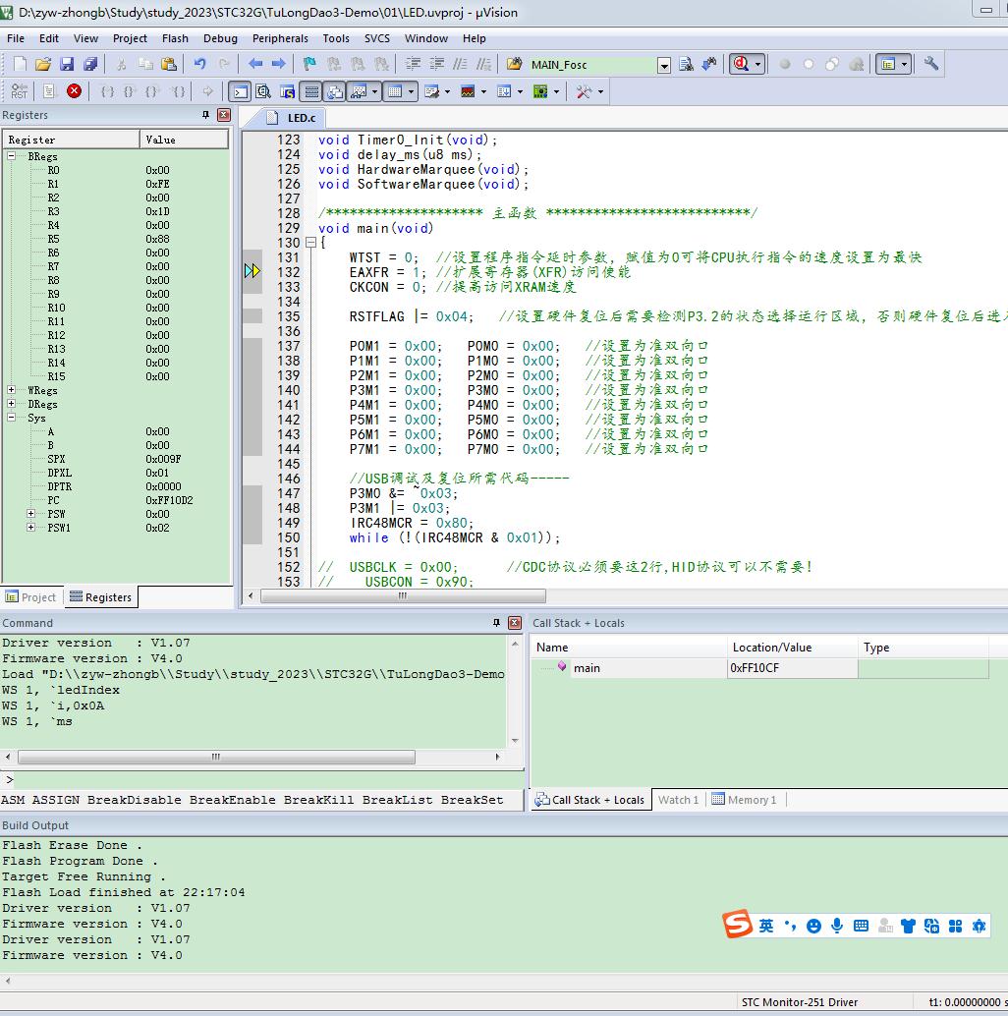This screenshot has width=1008, height=1016.
Task: Open the configuration wrench icon
Action: 931,64
